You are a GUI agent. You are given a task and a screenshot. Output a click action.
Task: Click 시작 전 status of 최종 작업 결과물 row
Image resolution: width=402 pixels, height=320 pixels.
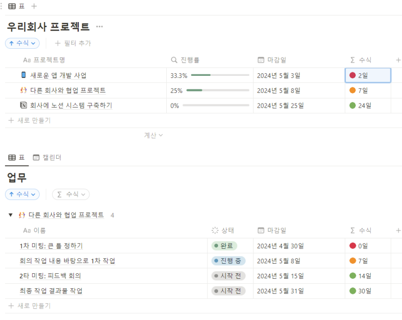(x=228, y=291)
